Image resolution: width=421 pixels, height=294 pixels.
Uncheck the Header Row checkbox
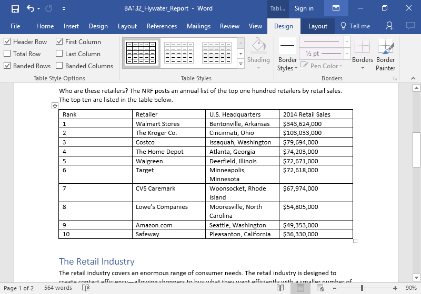7,42
